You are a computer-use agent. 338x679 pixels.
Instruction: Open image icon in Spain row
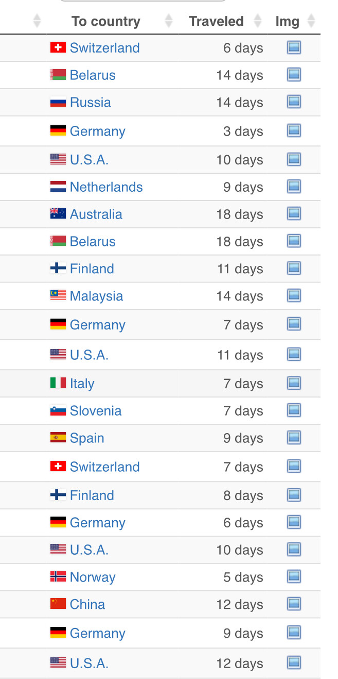click(x=294, y=438)
